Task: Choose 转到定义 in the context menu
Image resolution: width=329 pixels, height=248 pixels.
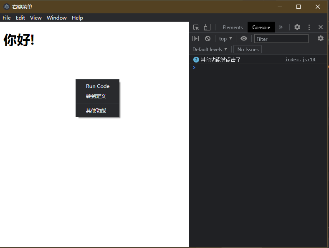Action: [98, 96]
